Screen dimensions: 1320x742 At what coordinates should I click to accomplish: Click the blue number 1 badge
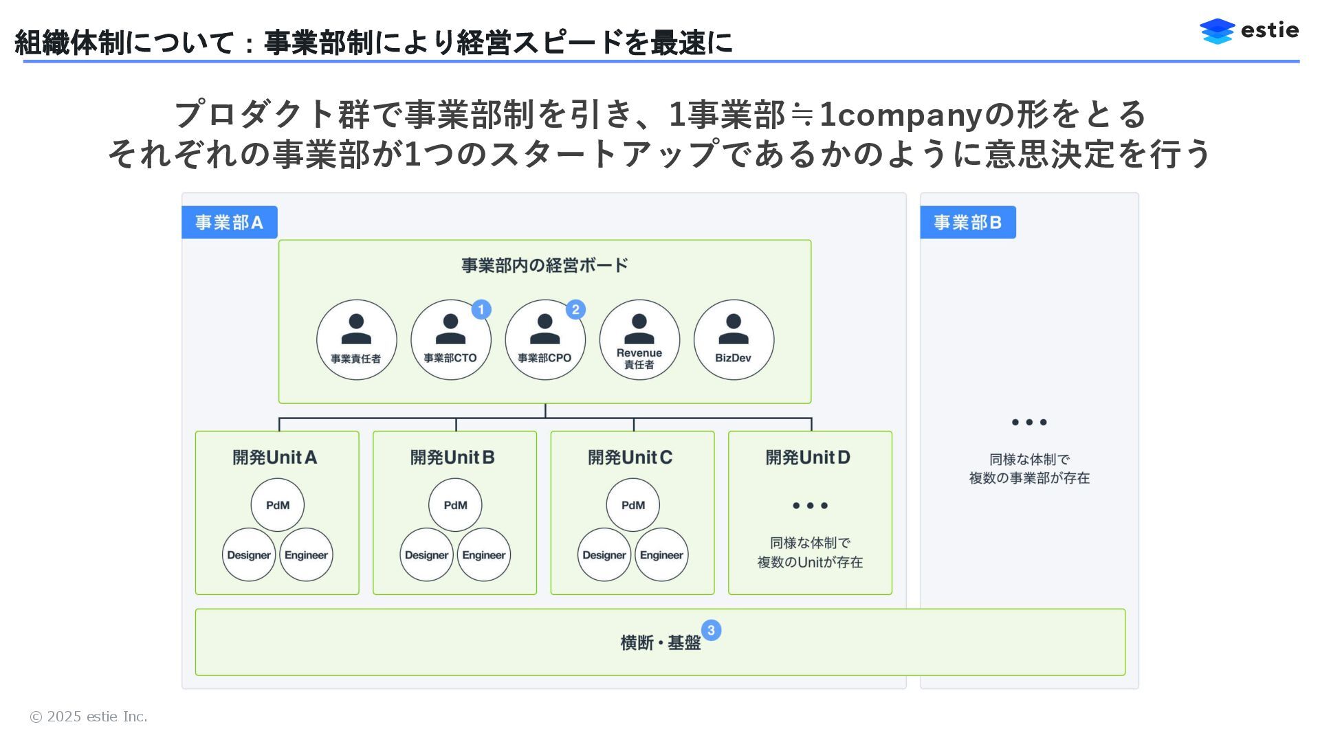click(481, 309)
